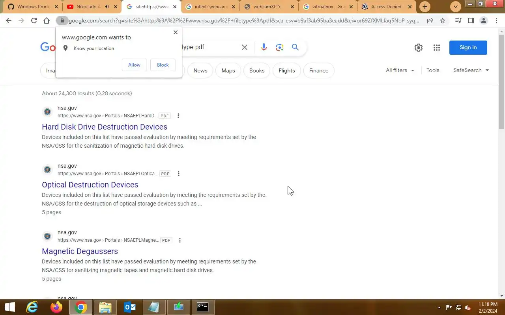Open Hard Disk Drive Destruction Devices result

(x=105, y=127)
